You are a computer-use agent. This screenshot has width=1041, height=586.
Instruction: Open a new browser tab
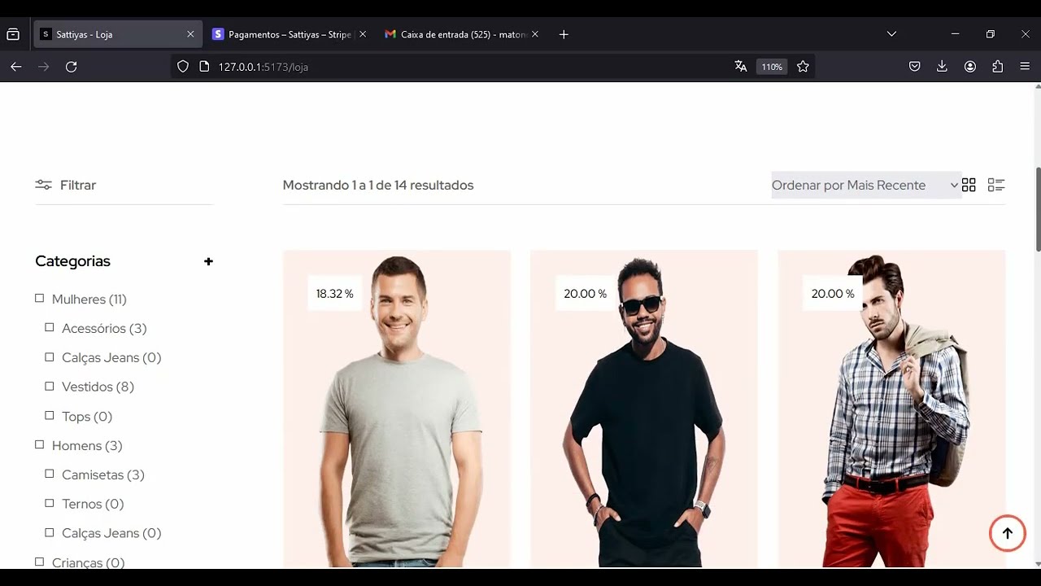click(564, 34)
